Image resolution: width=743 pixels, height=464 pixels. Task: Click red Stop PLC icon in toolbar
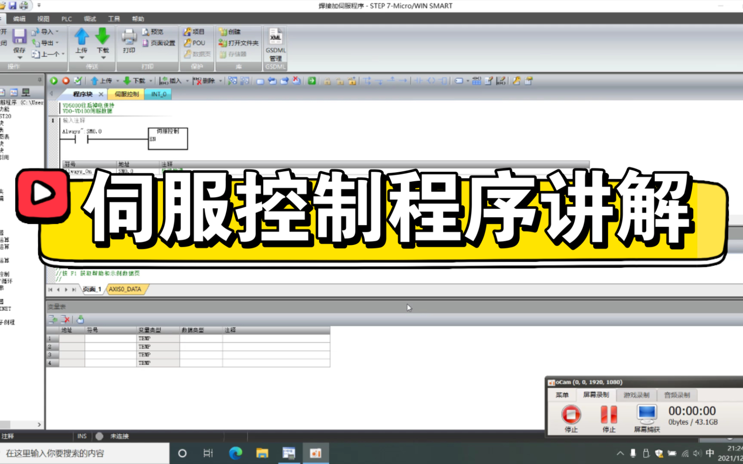[x=66, y=81]
